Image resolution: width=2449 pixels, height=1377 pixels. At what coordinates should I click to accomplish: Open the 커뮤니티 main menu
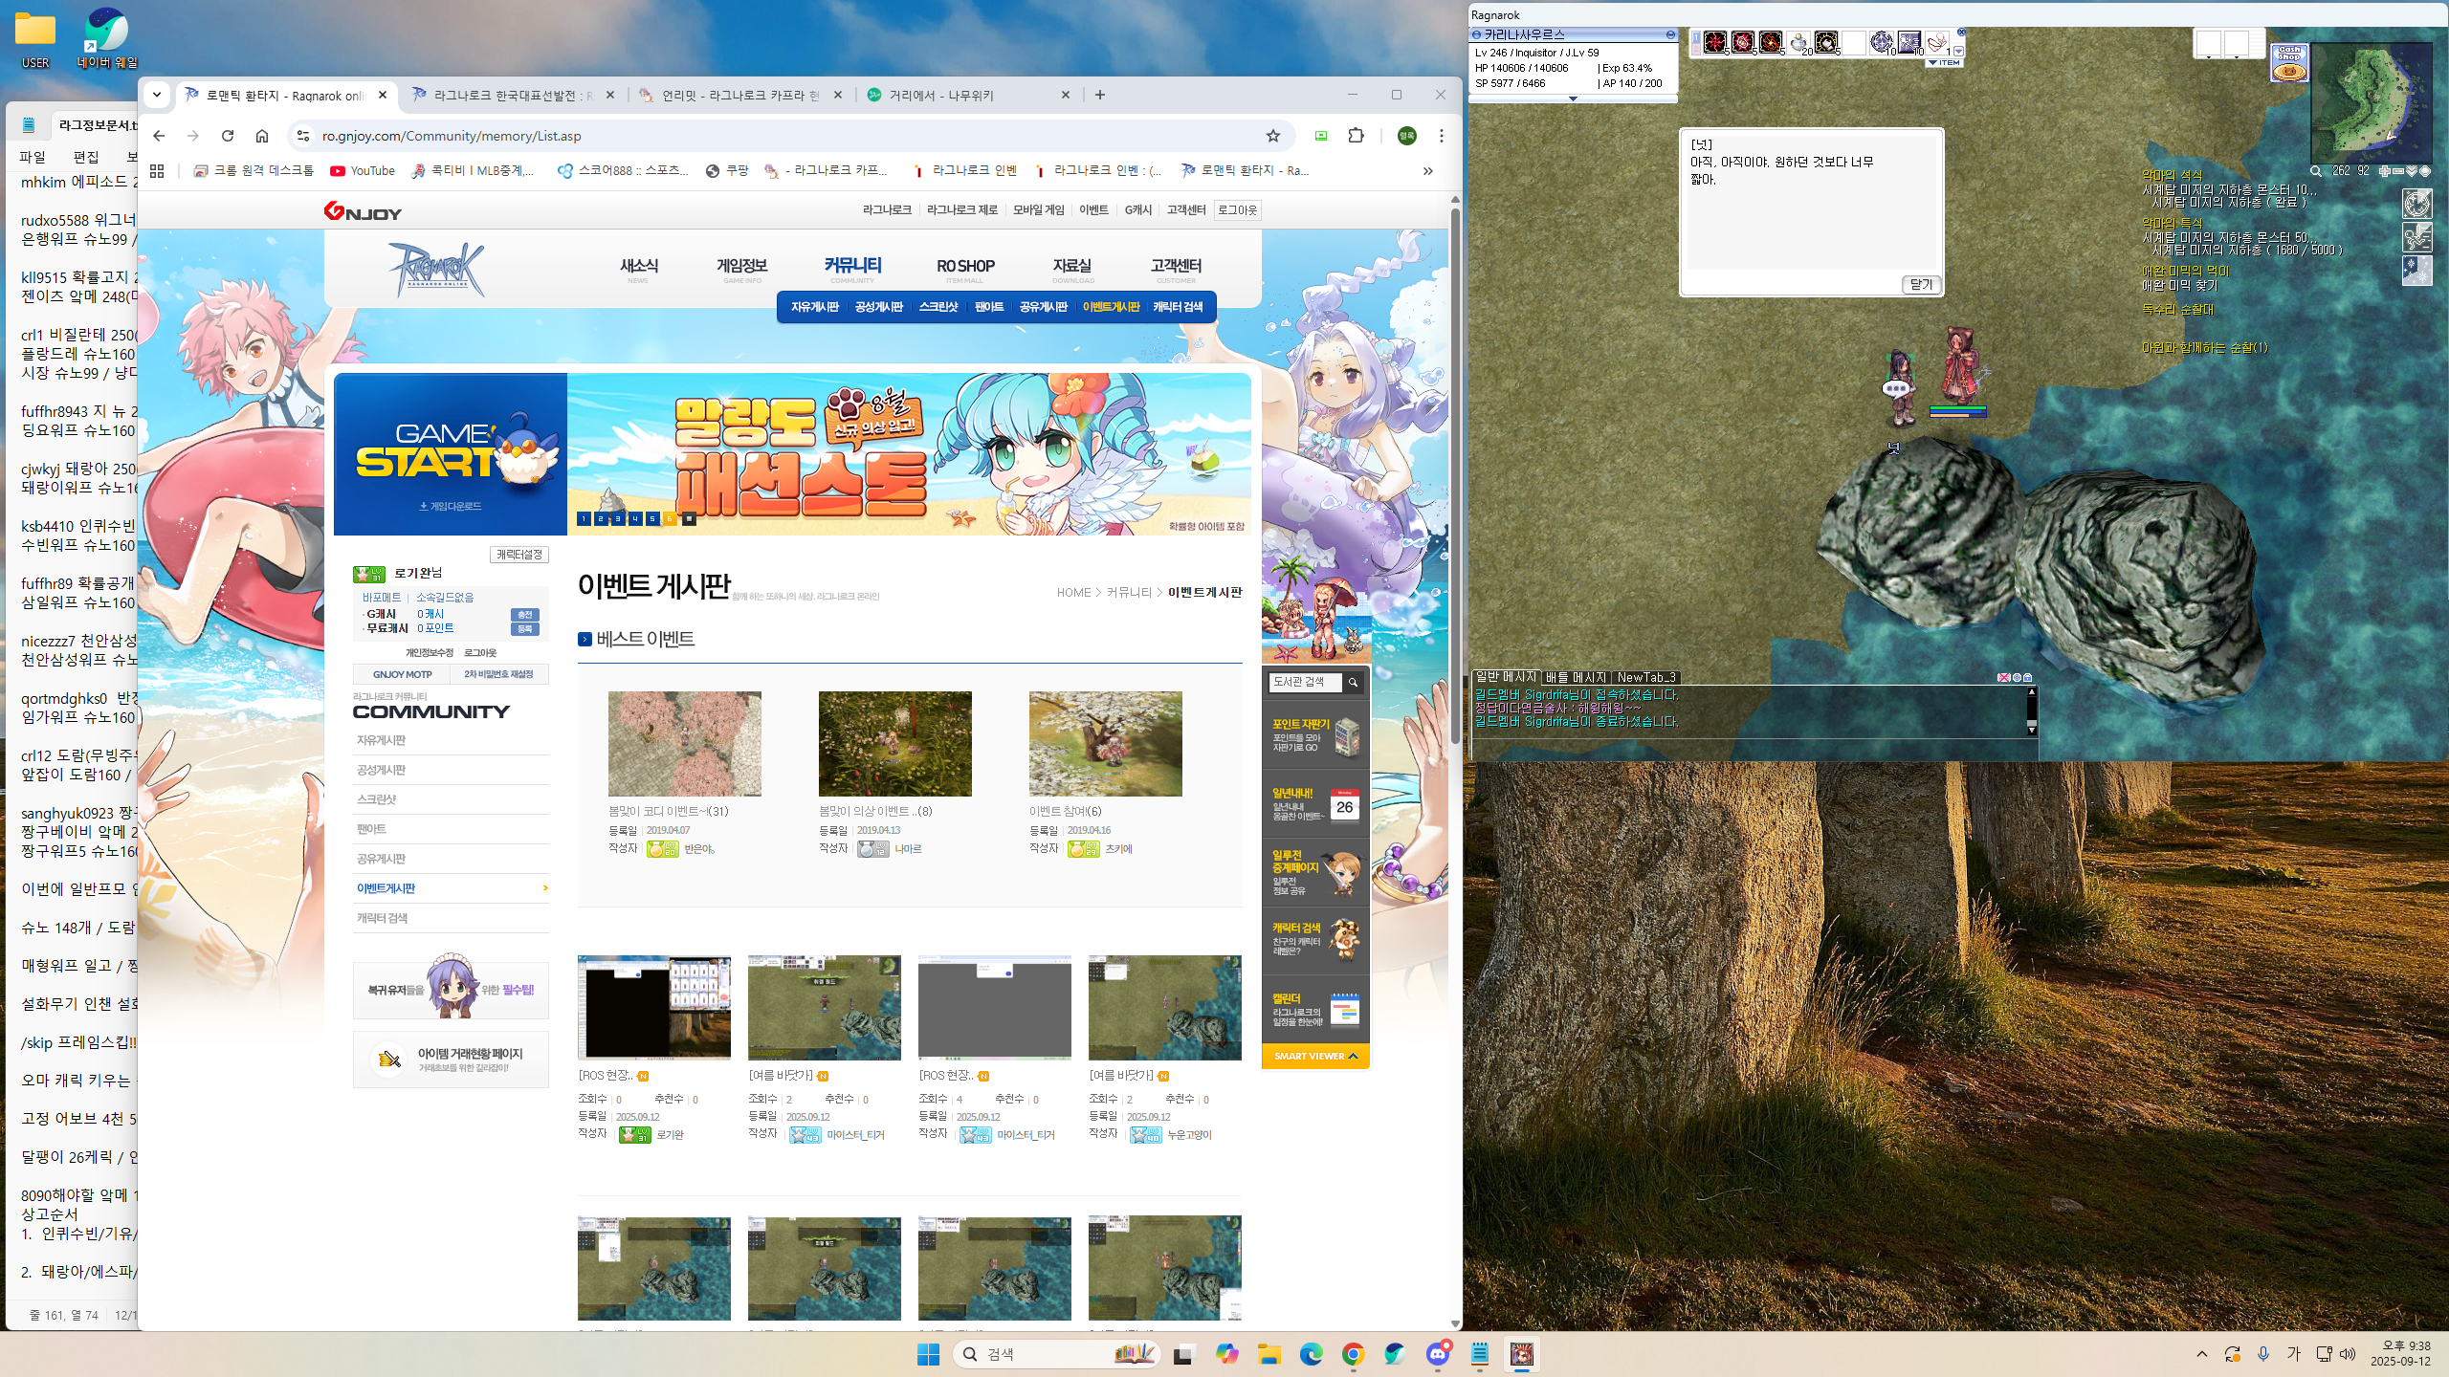(852, 268)
